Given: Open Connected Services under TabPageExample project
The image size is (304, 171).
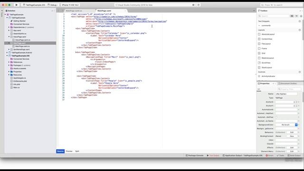Looking at the screenshot, I should [x=21, y=24].
